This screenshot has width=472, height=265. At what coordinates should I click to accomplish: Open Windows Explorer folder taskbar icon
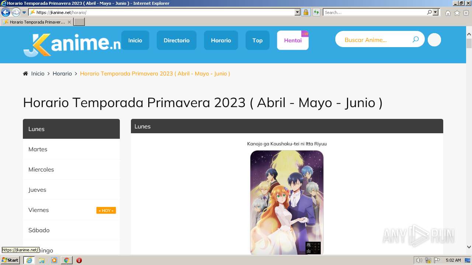[42, 260]
